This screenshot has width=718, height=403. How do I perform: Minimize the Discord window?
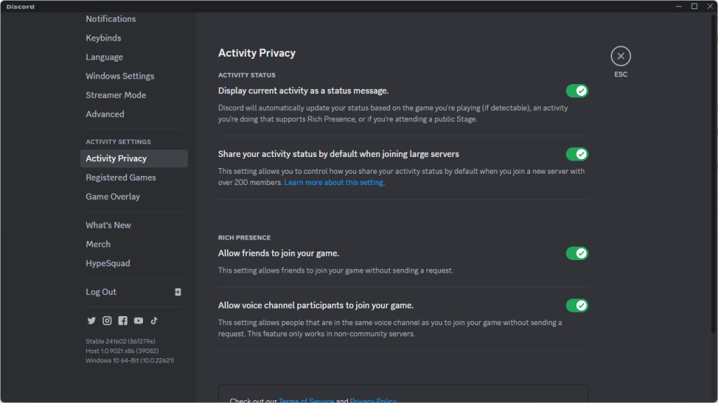679,6
